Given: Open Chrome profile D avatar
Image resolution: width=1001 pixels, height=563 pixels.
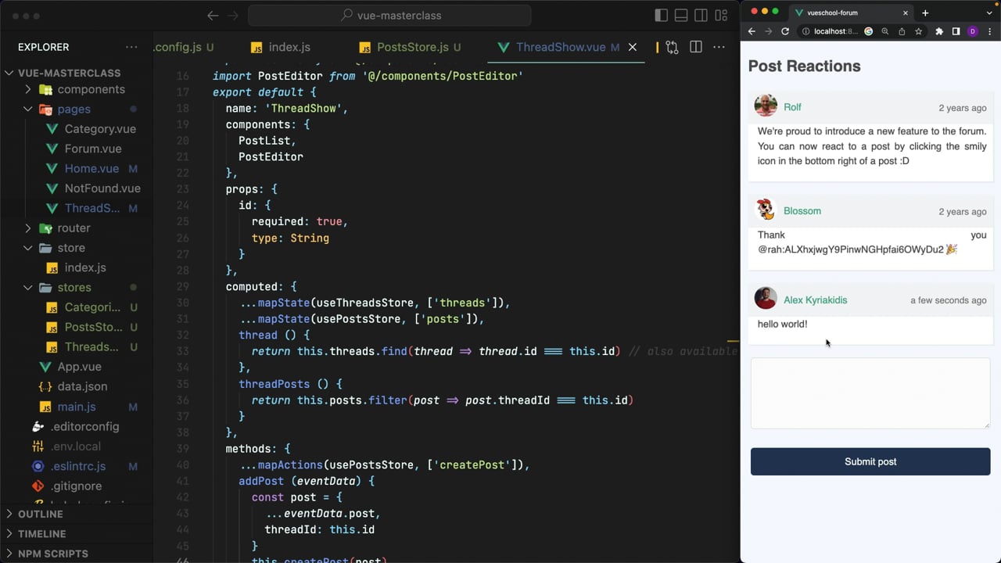Looking at the screenshot, I should pos(973,31).
